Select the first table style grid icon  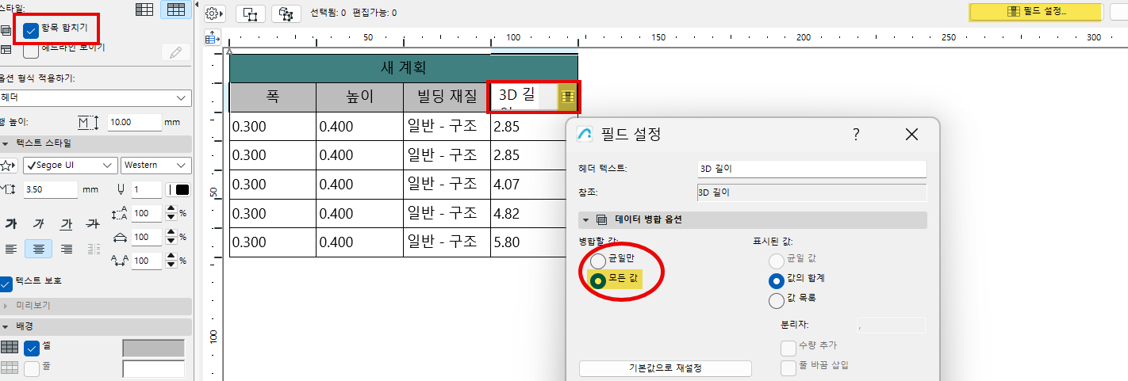point(144,10)
